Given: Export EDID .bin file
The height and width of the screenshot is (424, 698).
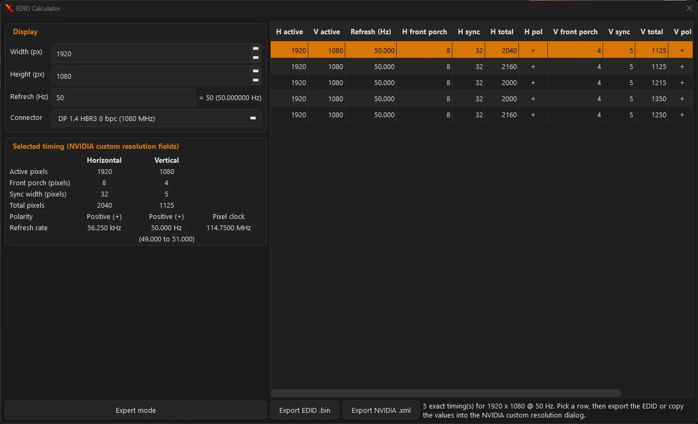Looking at the screenshot, I should point(305,410).
